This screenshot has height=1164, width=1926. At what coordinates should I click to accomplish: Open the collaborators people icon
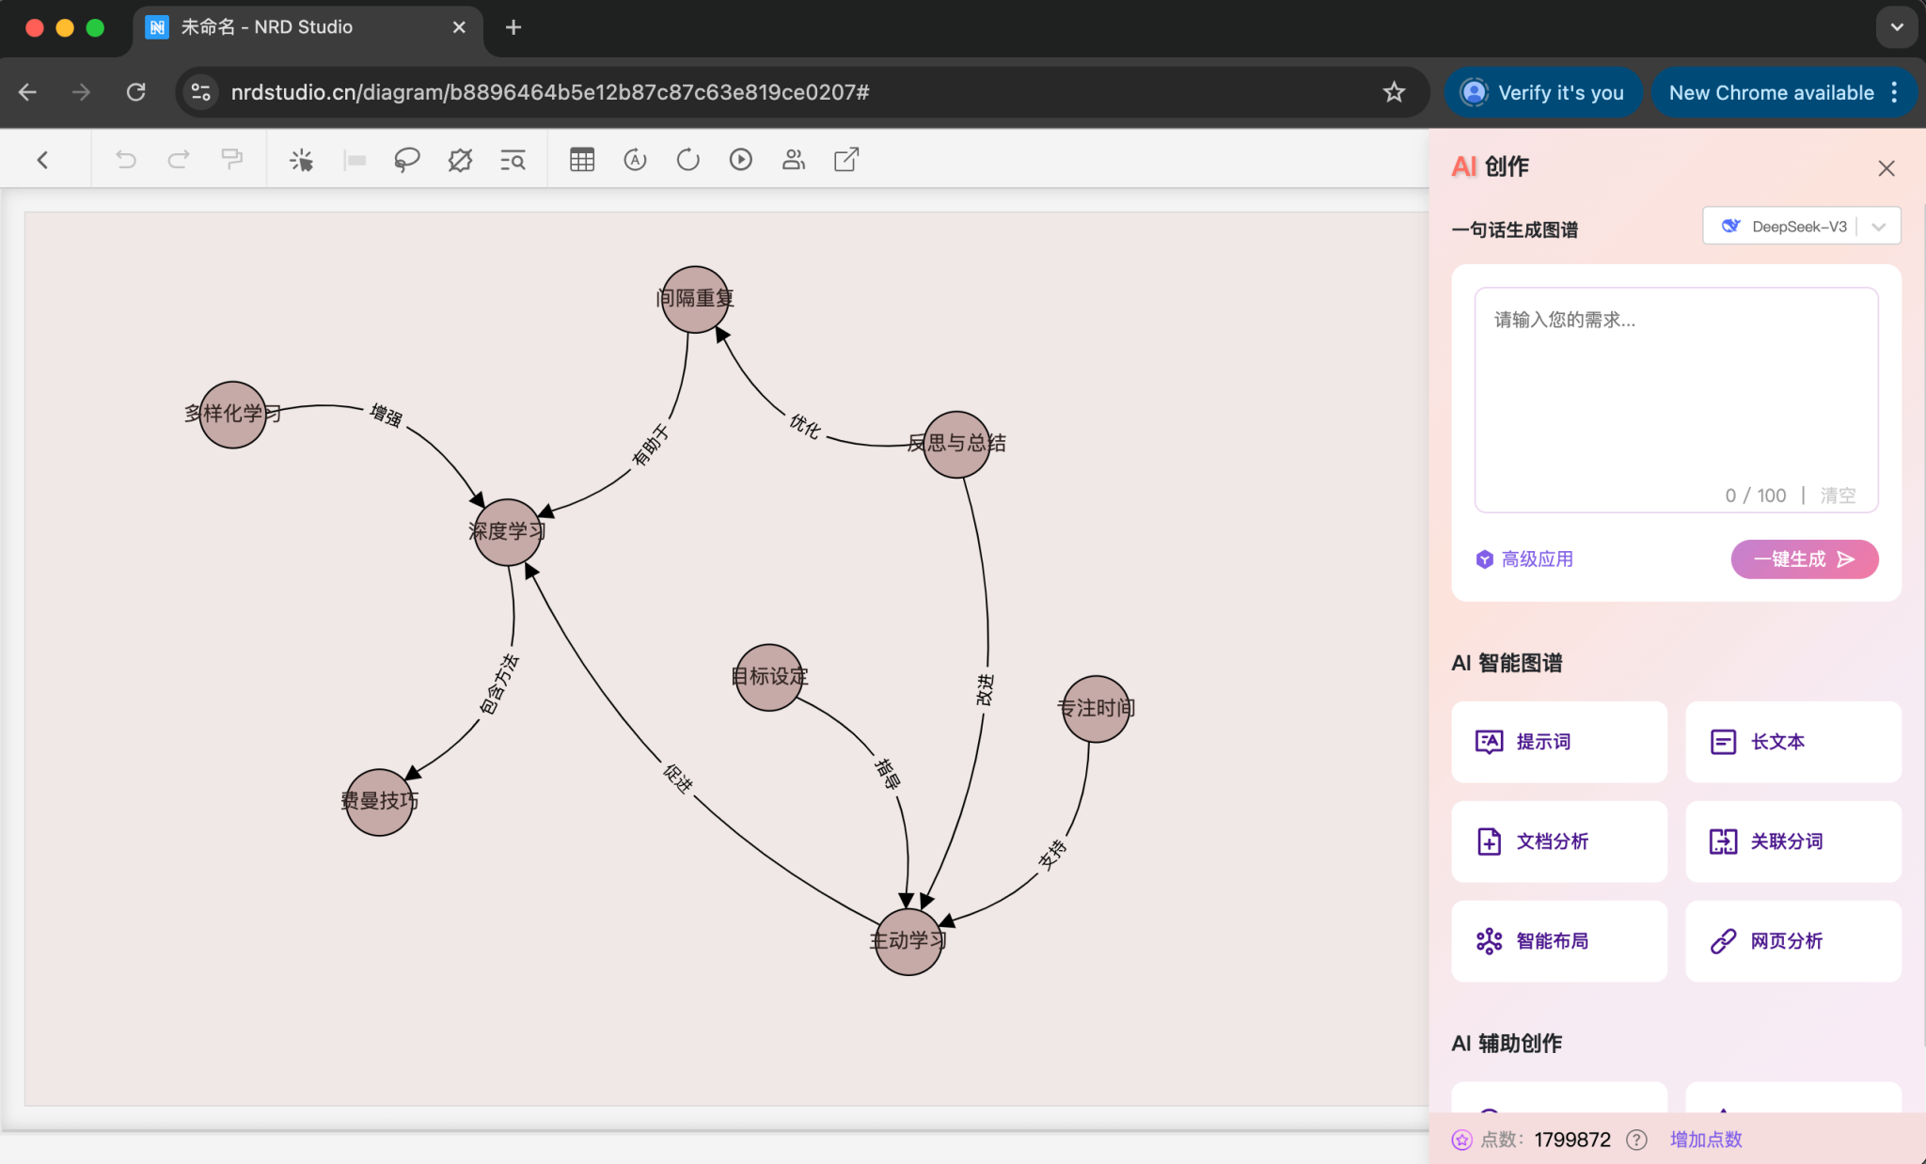pyautogui.click(x=794, y=160)
